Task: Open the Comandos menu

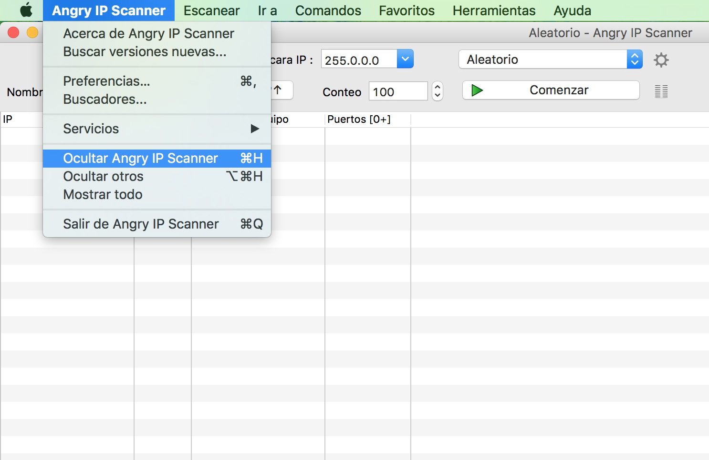Action: [328, 10]
